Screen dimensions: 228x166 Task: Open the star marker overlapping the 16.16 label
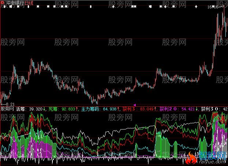(x=213, y=7)
